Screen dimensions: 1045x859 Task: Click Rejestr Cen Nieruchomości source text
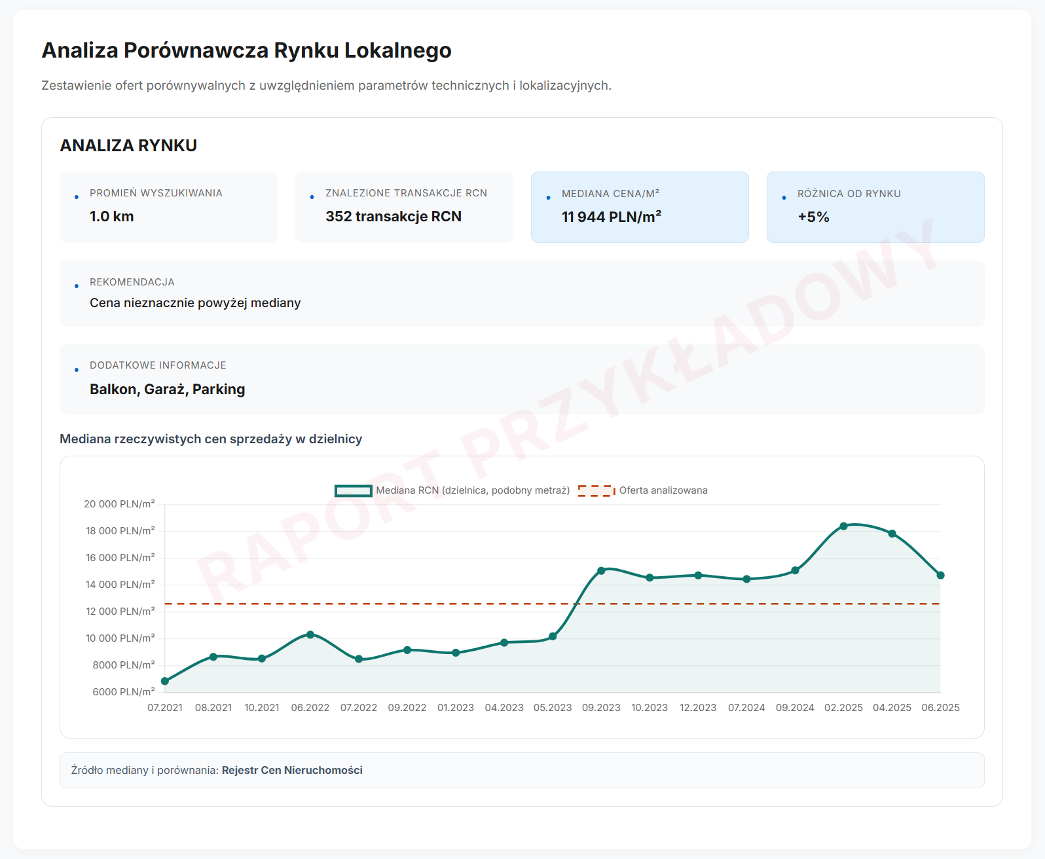pos(292,770)
